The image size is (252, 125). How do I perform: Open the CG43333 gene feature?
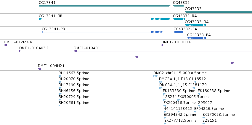pos(219,12)
